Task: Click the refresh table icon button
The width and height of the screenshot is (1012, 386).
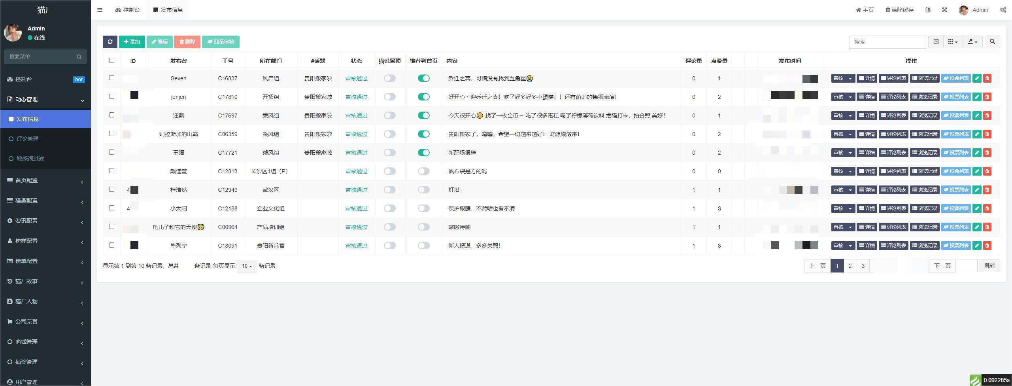Action: coord(110,42)
